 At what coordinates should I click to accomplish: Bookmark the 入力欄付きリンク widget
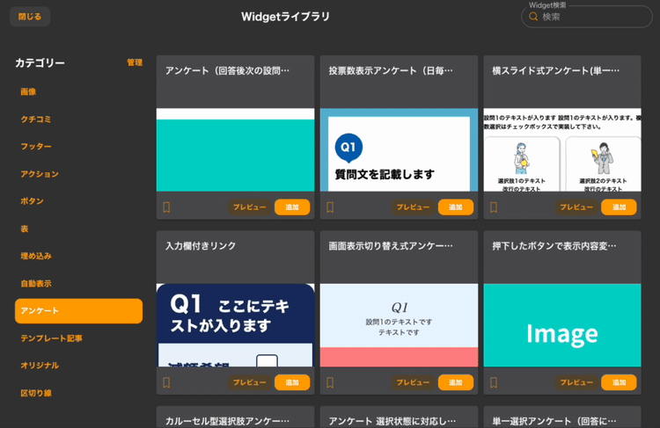pos(166,382)
